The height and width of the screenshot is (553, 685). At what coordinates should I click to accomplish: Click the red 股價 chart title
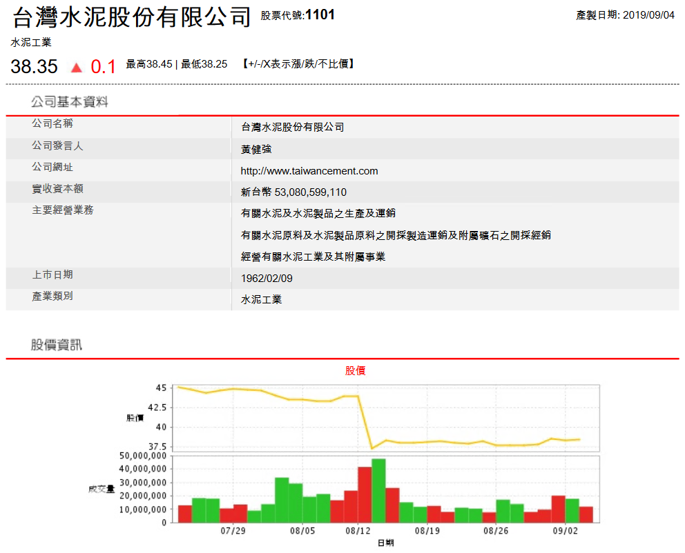coord(355,371)
